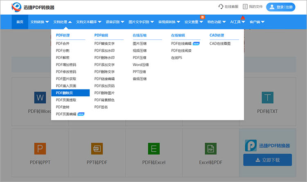Choose PDF添加文字 menu item
The width and height of the screenshot is (307, 182).
104,65
